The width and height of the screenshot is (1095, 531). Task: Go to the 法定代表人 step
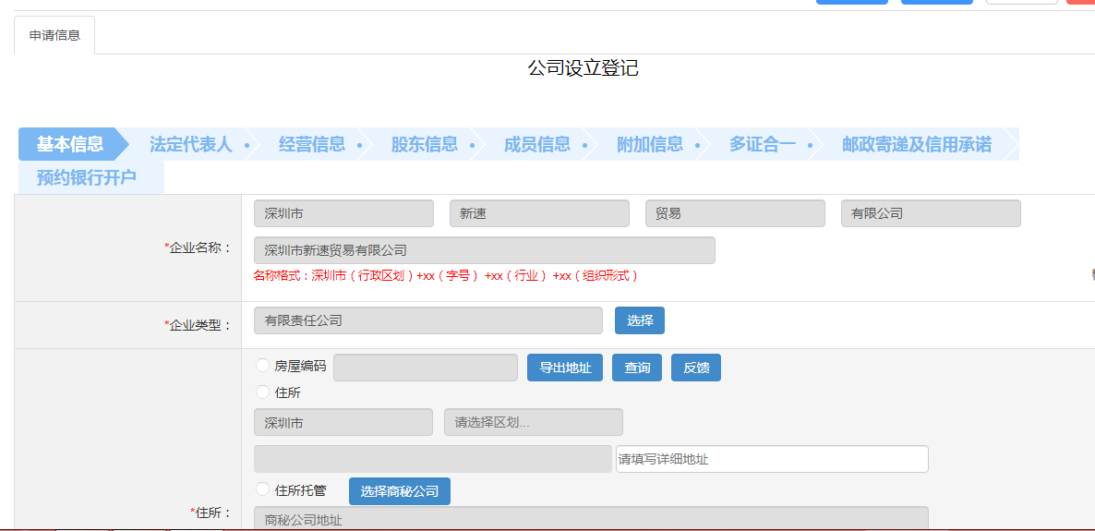(190, 144)
